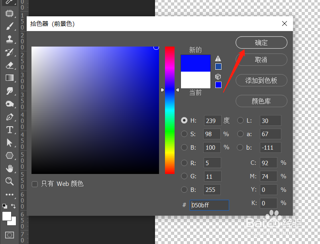Viewport: 320px width, 244px height.
Task: Confirm with the 确定 button
Action: click(x=261, y=43)
